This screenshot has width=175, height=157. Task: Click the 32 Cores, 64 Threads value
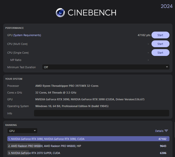point(56,93)
